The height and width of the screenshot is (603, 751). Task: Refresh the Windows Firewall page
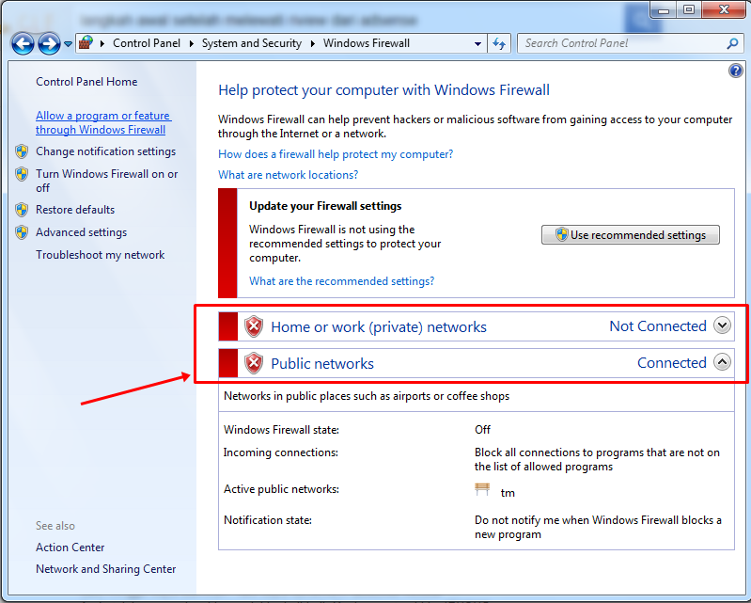coord(499,43)
